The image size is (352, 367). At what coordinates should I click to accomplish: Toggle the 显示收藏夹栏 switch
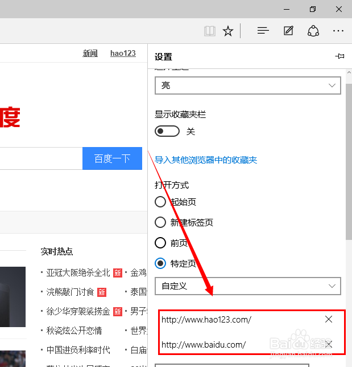[167, 131]
